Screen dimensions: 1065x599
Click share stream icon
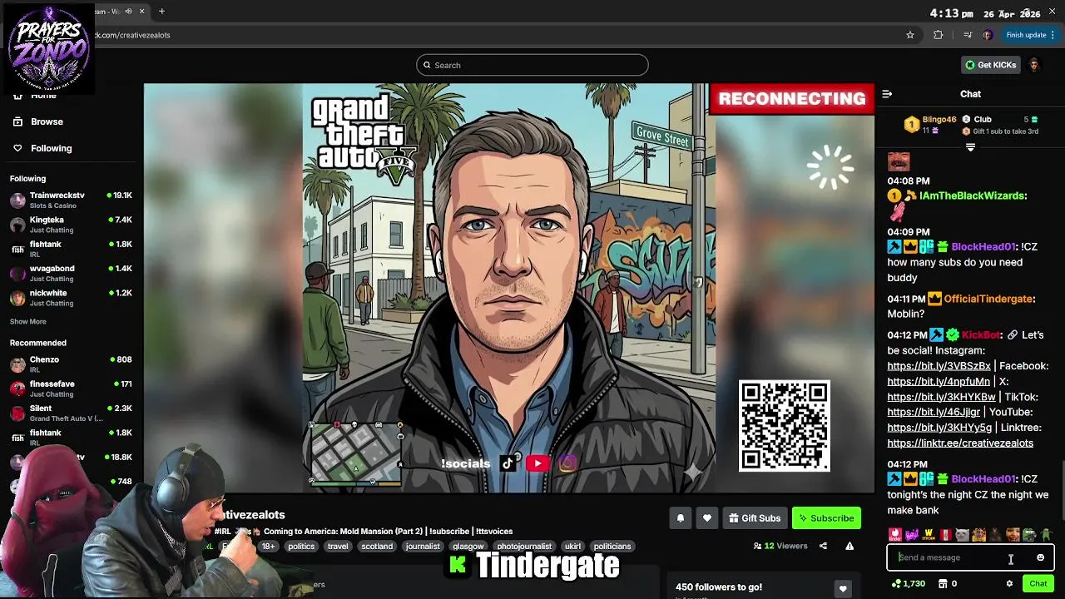tap(823, 546)
